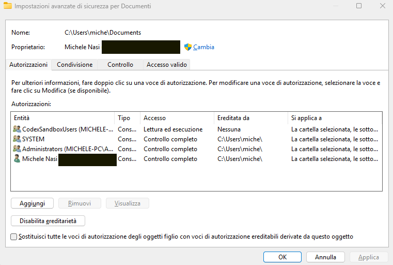
Task: Cancel with the Annulla button
Action: point(325,257)
